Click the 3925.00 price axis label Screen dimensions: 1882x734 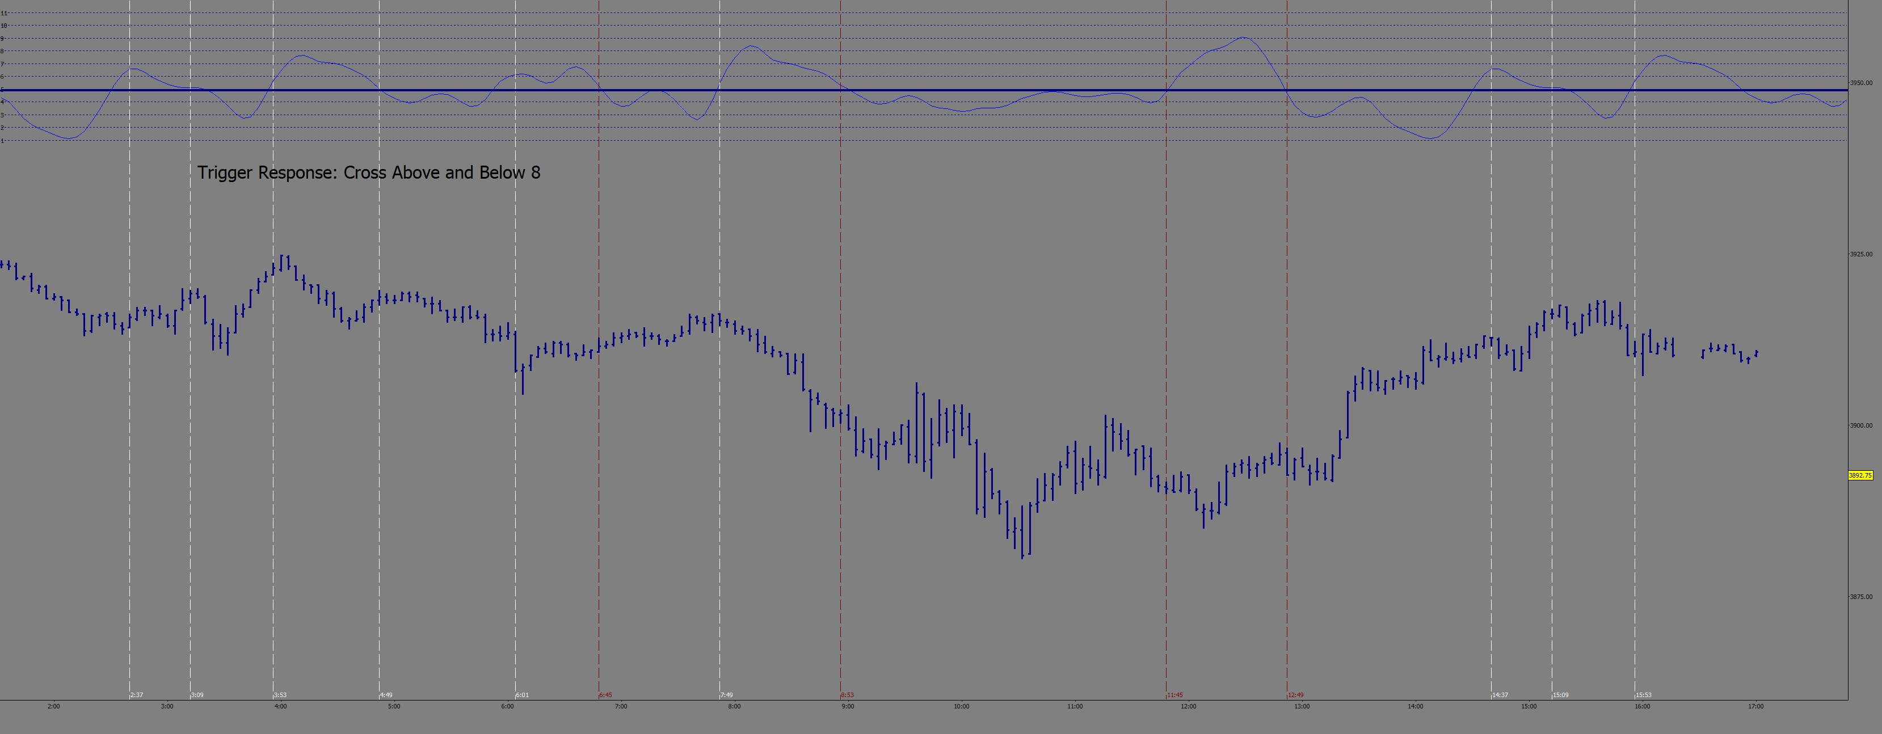pyautogui.click(x=1861, y=254)
